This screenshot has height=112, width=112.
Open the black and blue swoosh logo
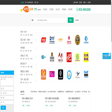point(77,74)
